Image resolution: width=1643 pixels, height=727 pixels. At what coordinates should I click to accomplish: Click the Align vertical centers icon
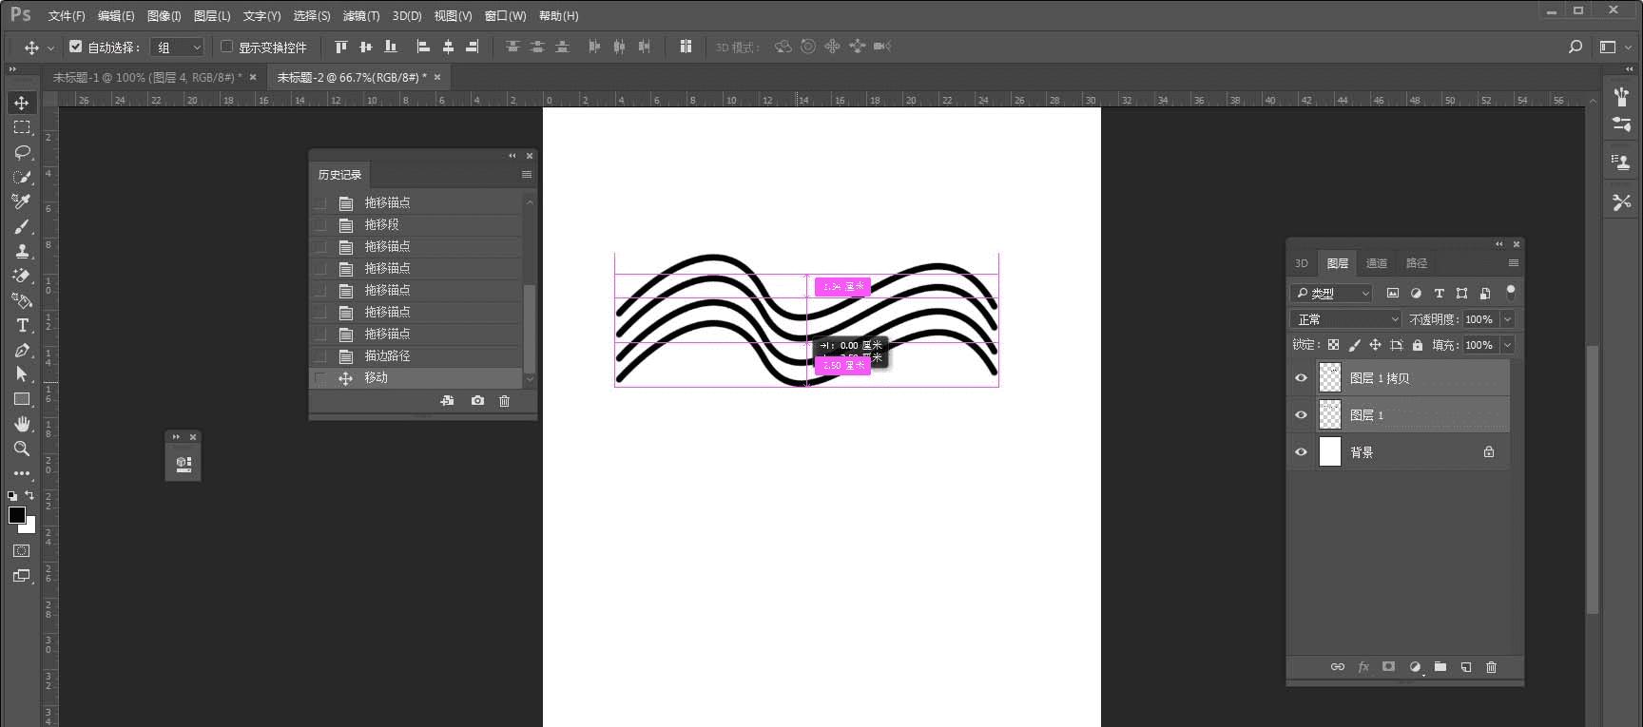tap(366, 47)
